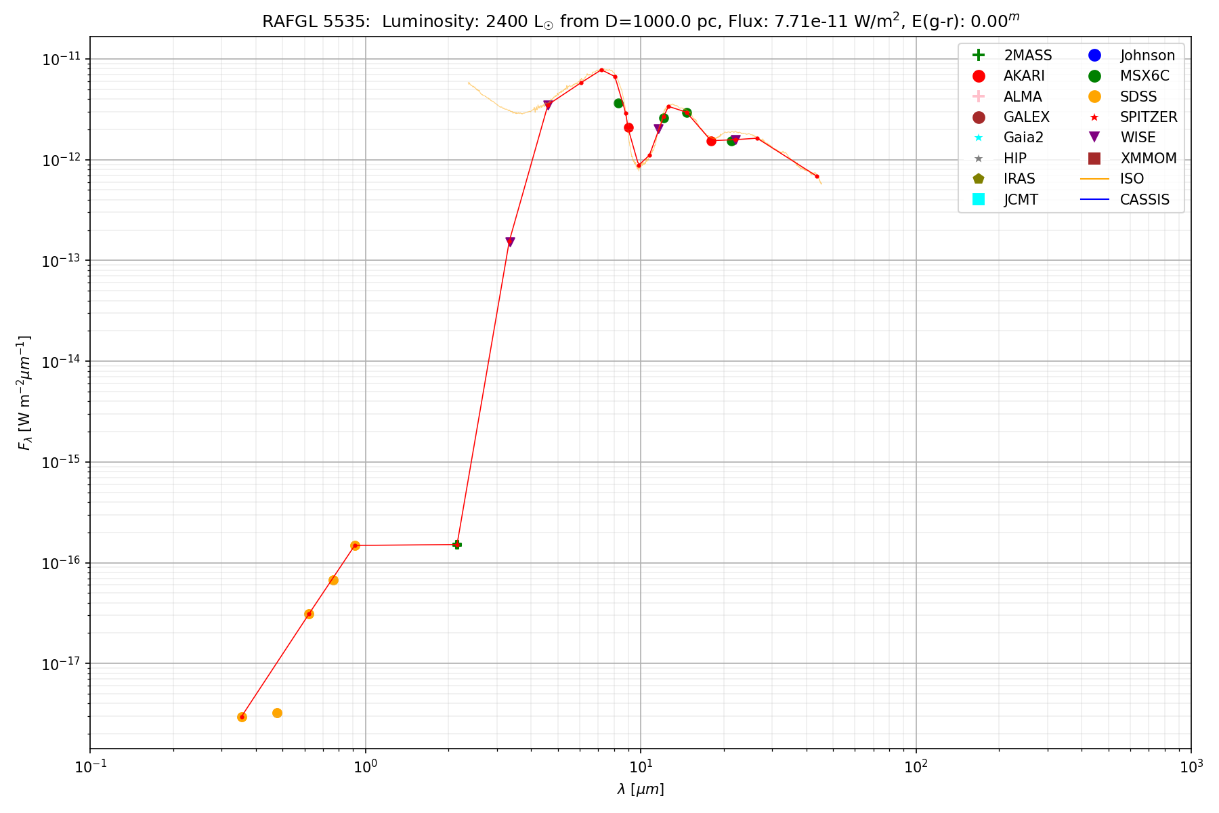Select the Gaia2 cyan star legend marker
Screen dimensions: 1219x813
click(978, 138)
